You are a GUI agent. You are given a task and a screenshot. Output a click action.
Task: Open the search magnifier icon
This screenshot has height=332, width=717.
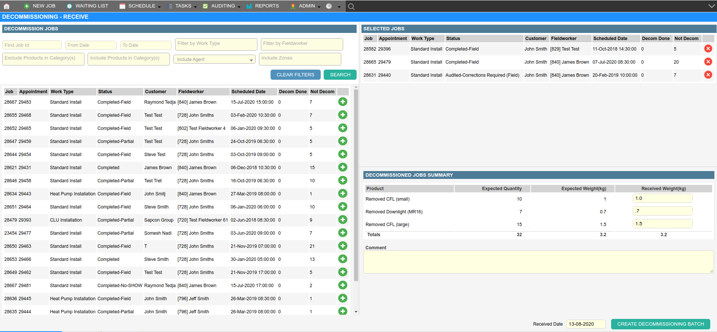coord(351,6)
